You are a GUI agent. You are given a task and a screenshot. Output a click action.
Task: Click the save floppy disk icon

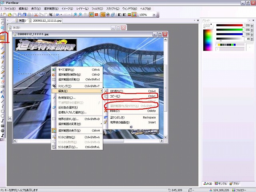pyautogui.click(x=20, y=15)
